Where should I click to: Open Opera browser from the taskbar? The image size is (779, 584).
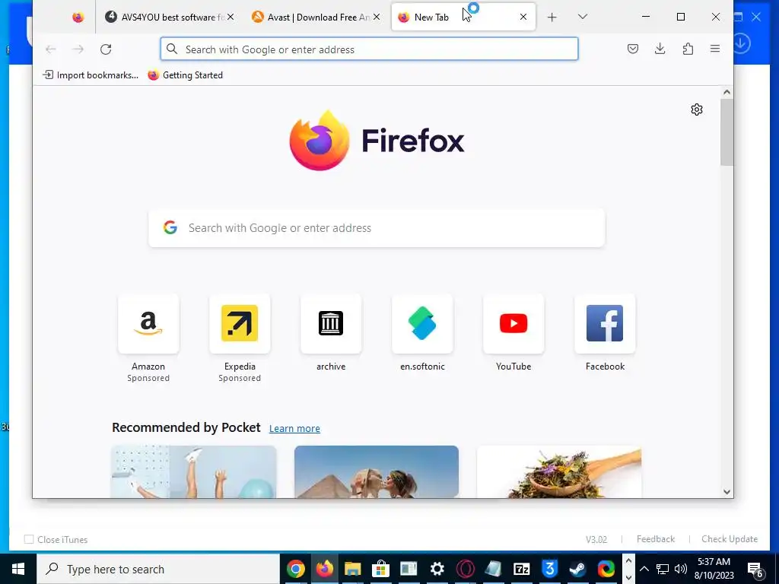point(465,569)
